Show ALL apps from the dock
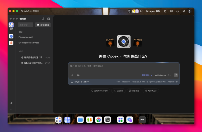 point(142,120)
